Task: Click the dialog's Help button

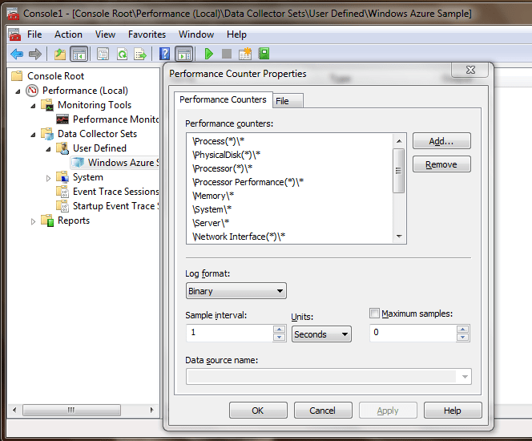Action: pyautogui.click(x=453, y=411)
